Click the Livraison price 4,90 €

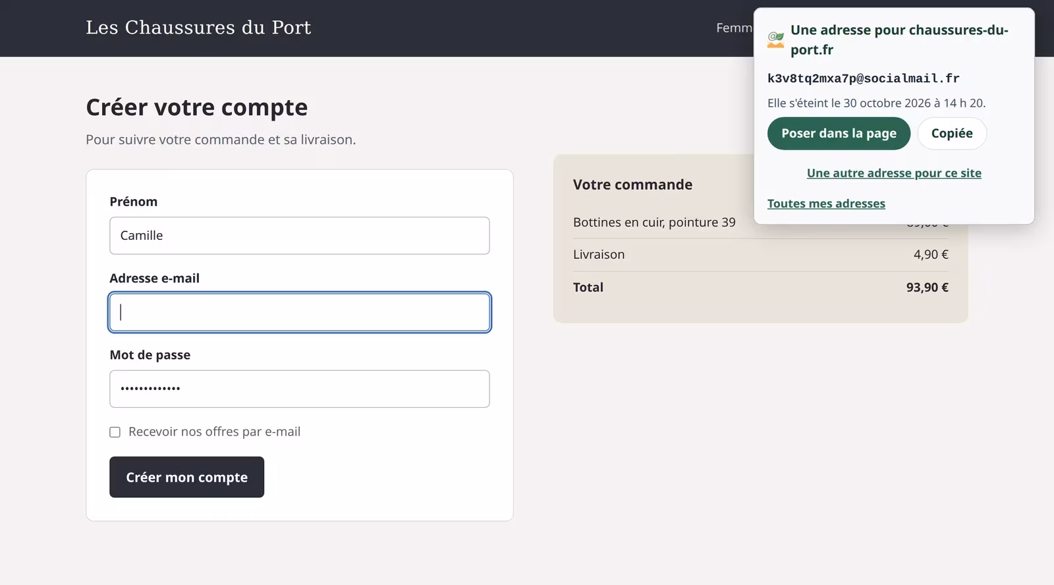(x=931, y=254)
